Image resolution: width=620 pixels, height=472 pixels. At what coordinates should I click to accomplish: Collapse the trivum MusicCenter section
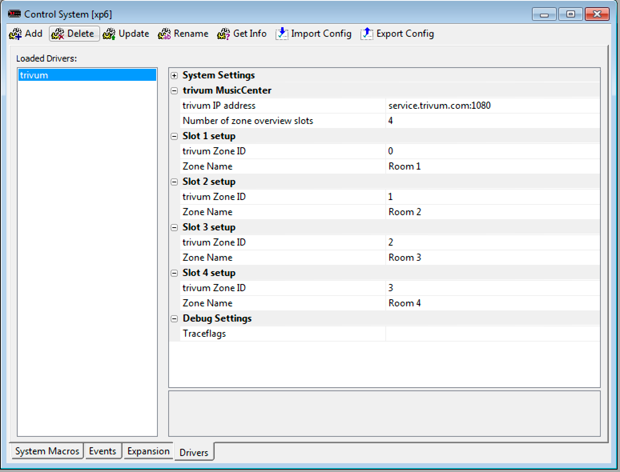[174, 91]
